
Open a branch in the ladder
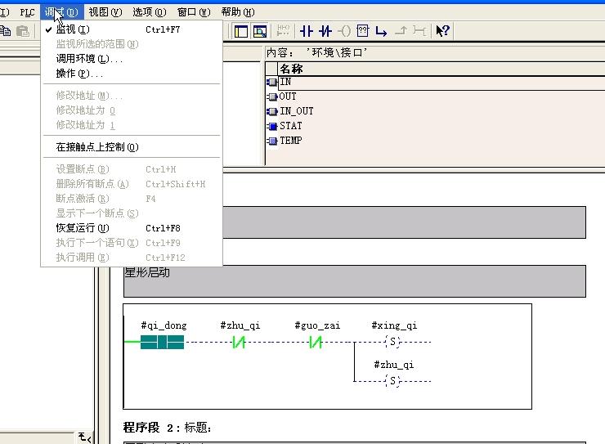coord(381,31)
